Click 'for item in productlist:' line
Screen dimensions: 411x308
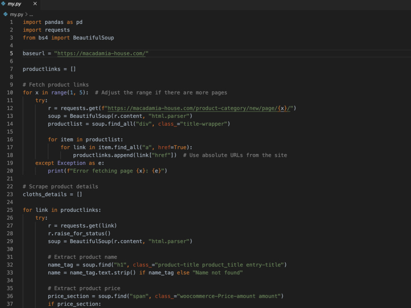point(85,140)
